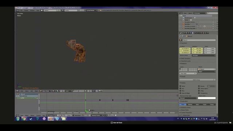Toggle the Normalize checkbox in the Graph header
The height and width of the screenshot is (131, 233).
pos(73,115)
